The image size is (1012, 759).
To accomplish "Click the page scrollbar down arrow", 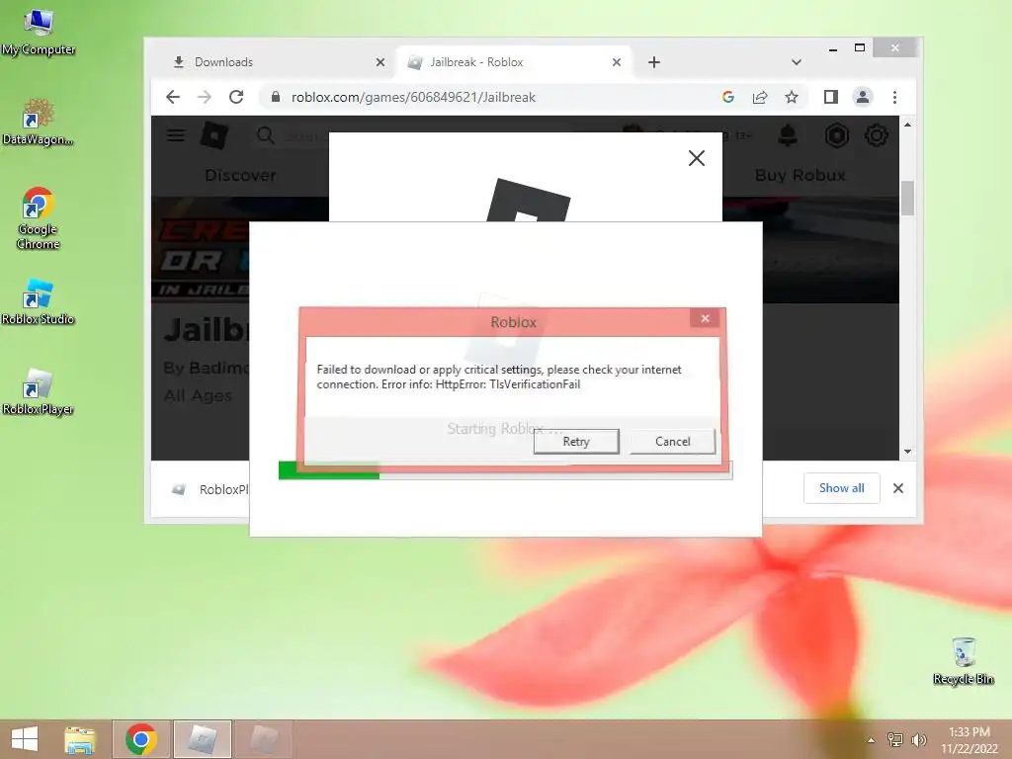I will pyautogui.click(x=907, y=451).
